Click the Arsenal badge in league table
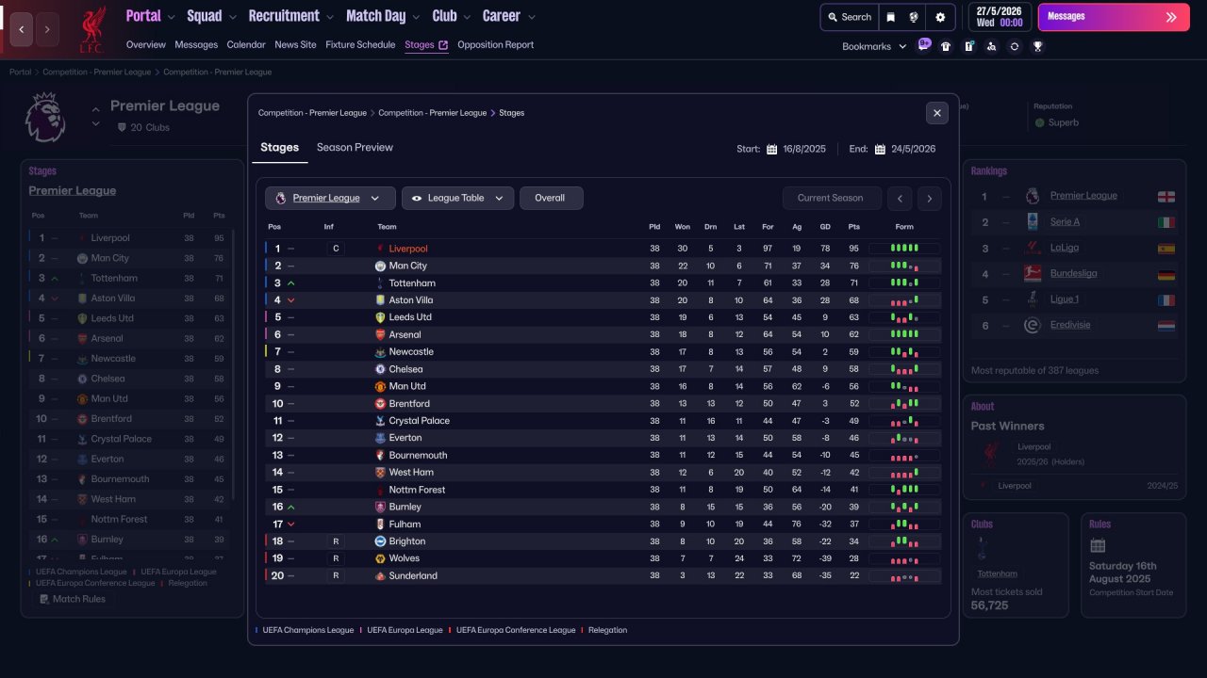Screen dimensions: 1207x678 click(380, 334)
